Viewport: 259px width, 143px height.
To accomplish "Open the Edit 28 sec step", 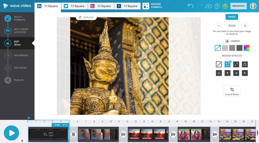I will [x=17, y=43].
